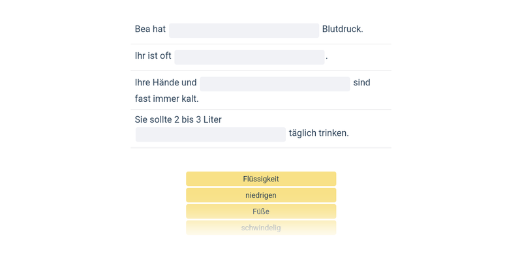
Task: Click the word 'sind' after third blank
Action: tap(361, 83)
